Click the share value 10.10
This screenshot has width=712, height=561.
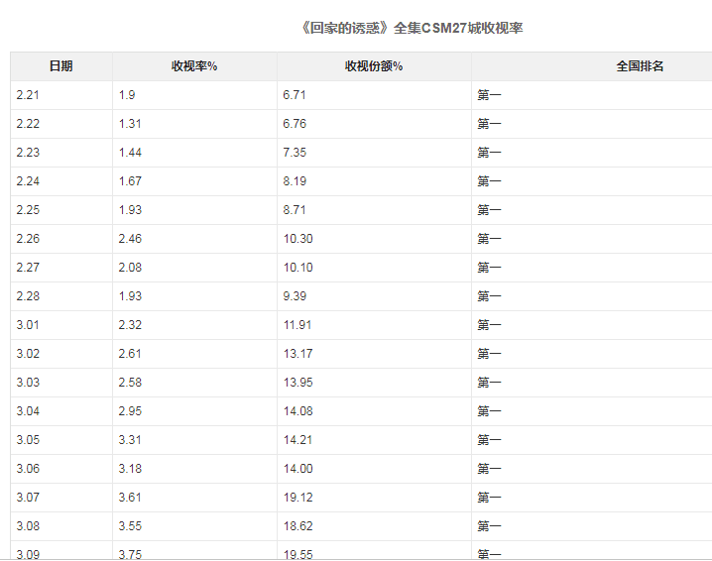click(297, 268)
